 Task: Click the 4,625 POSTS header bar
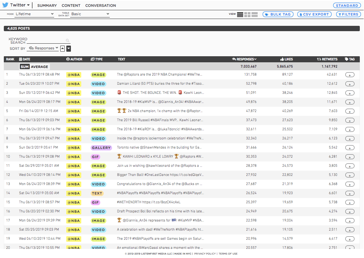(x=182, y=28)
